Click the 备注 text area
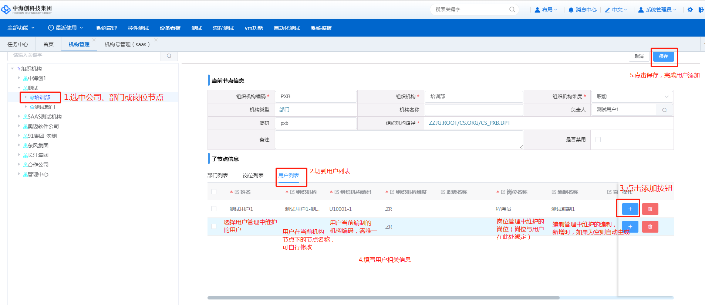This screenshot has width=705, height=305. tap(399, 140)
